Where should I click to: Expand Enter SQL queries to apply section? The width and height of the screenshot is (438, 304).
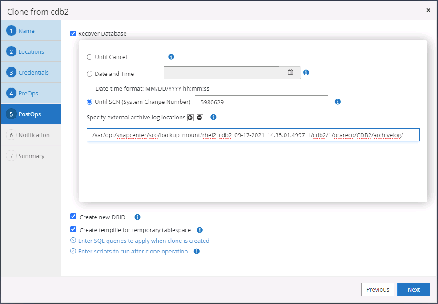point(143,241)
